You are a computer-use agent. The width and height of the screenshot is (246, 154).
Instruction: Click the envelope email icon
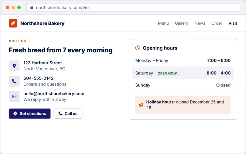[x=14, y=96]
